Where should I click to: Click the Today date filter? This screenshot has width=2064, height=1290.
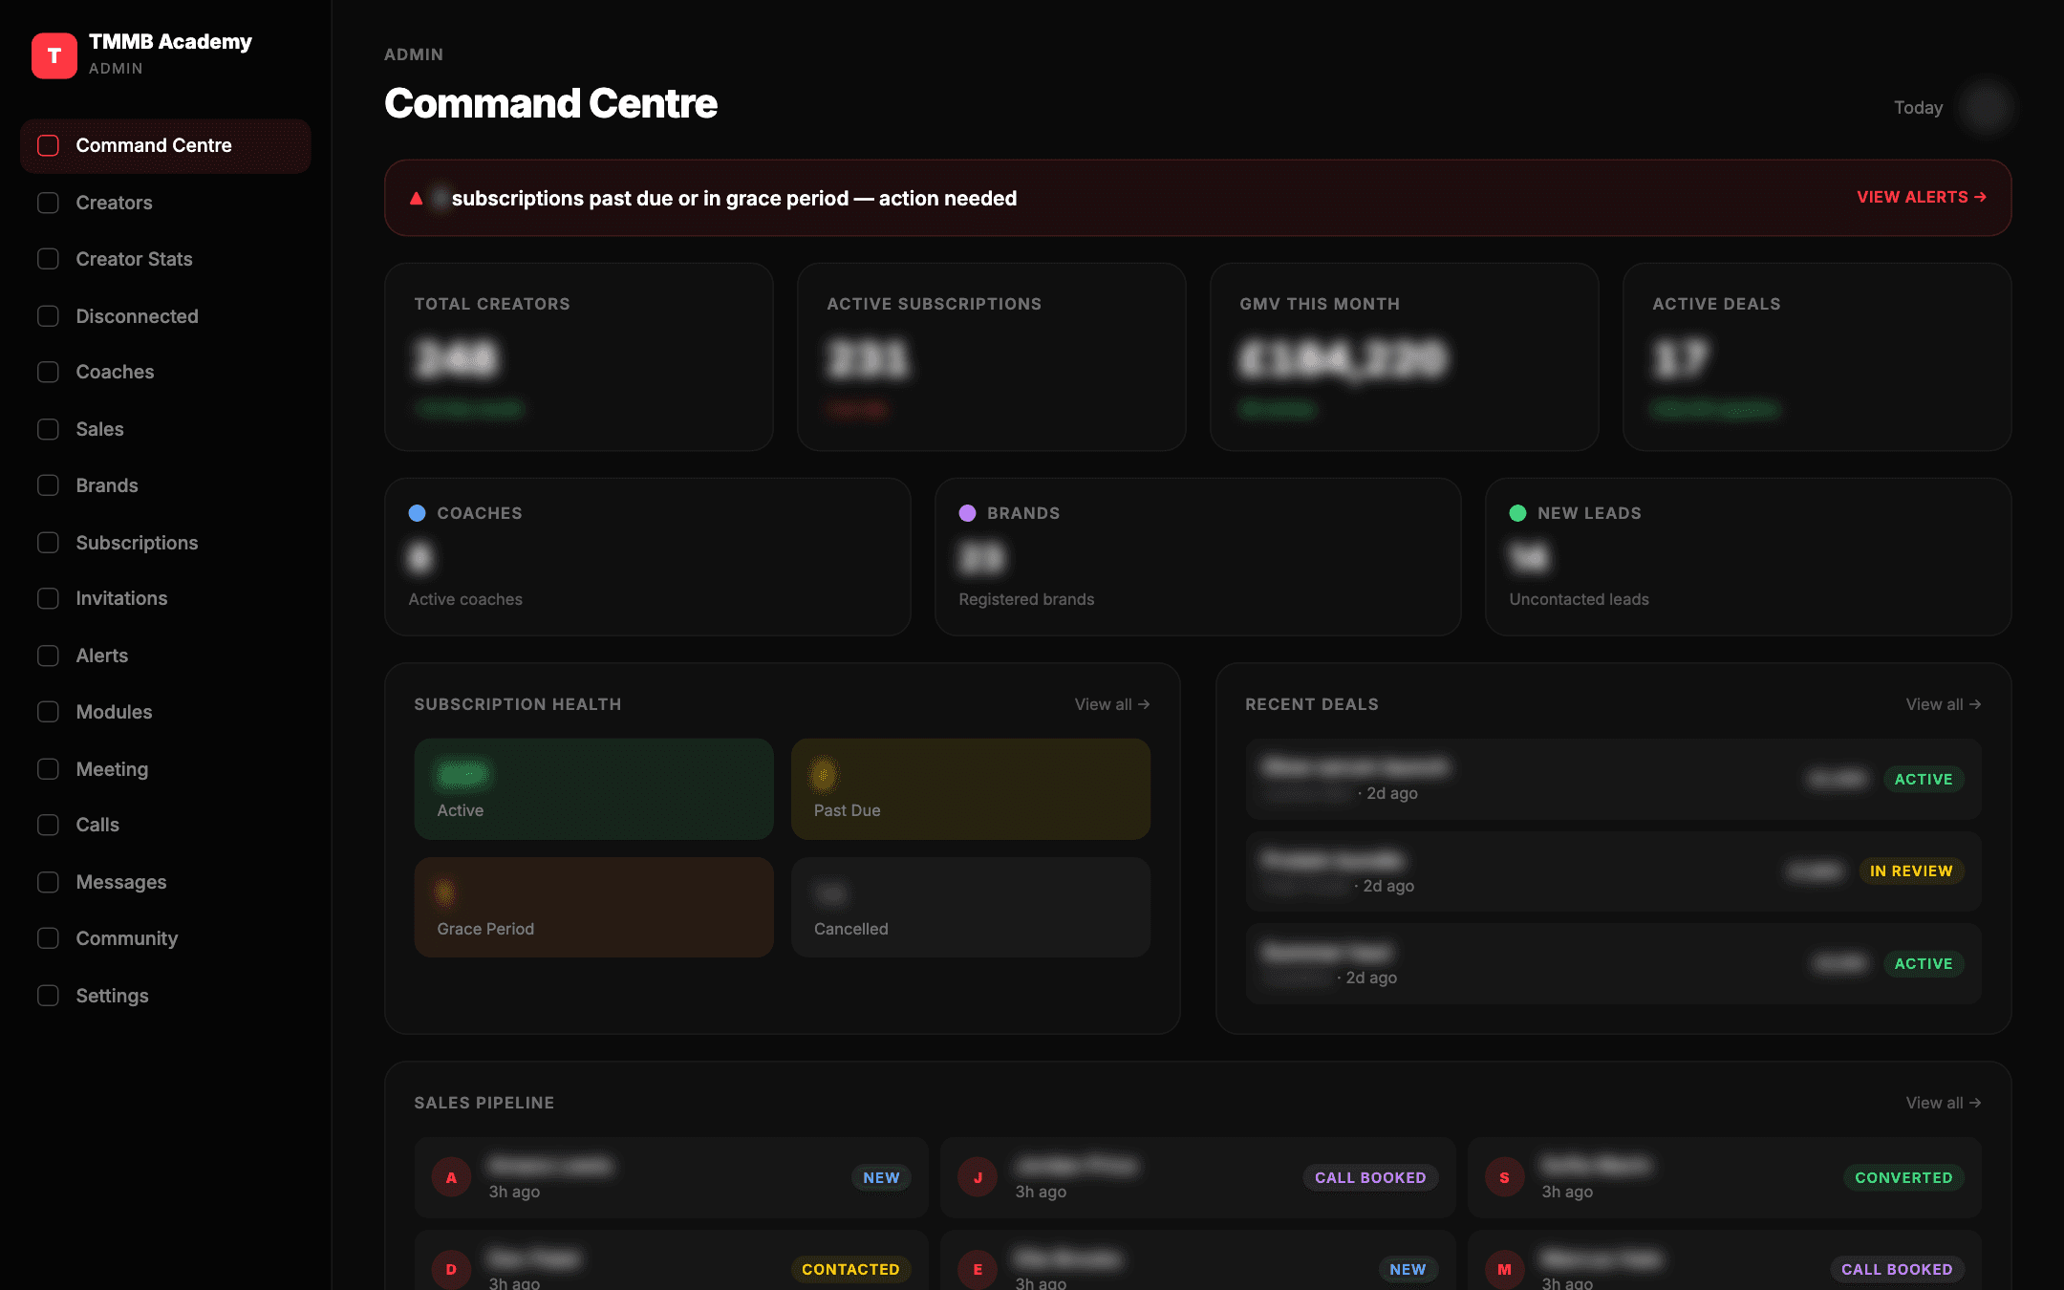1918,107
